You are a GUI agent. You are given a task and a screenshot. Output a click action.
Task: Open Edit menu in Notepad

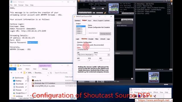[x=15, y=5]
